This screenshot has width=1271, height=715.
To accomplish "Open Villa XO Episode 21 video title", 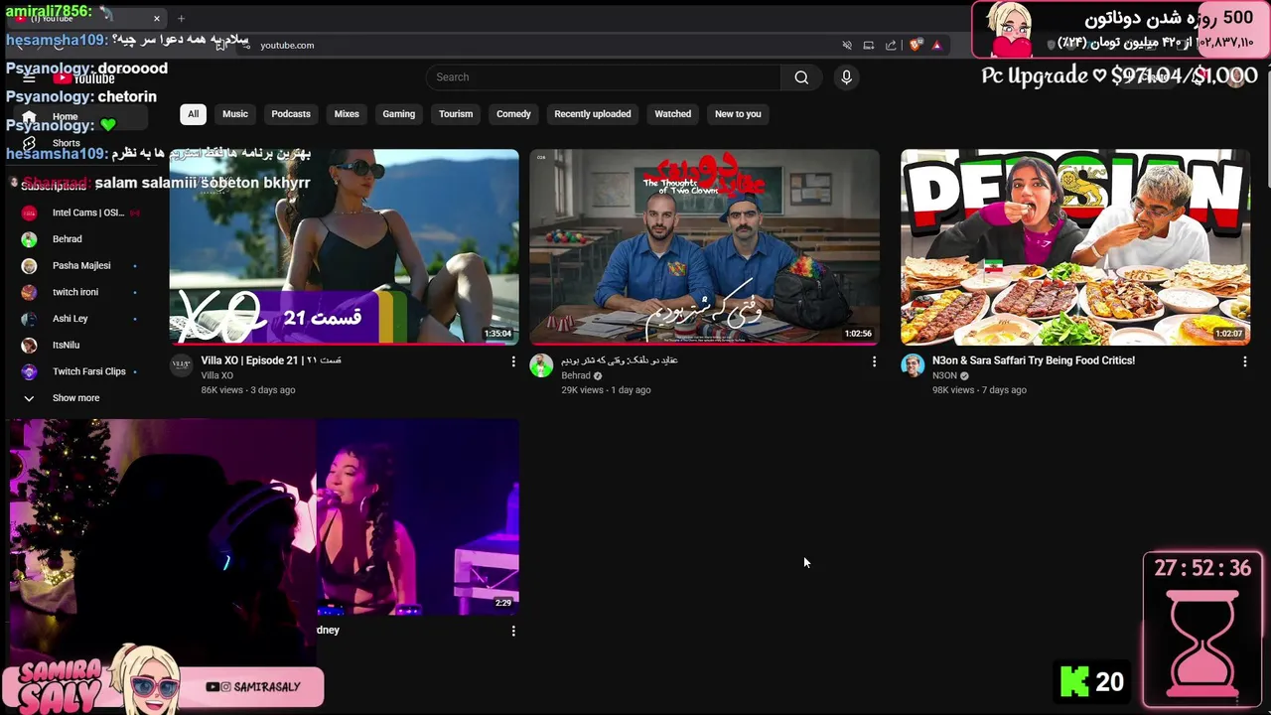I will click(271, 360).
